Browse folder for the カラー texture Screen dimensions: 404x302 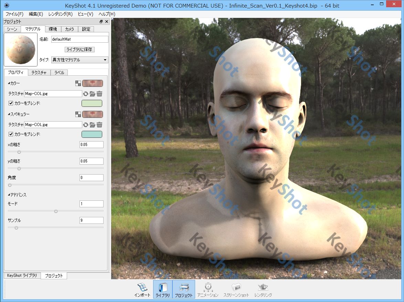point(92,94)
